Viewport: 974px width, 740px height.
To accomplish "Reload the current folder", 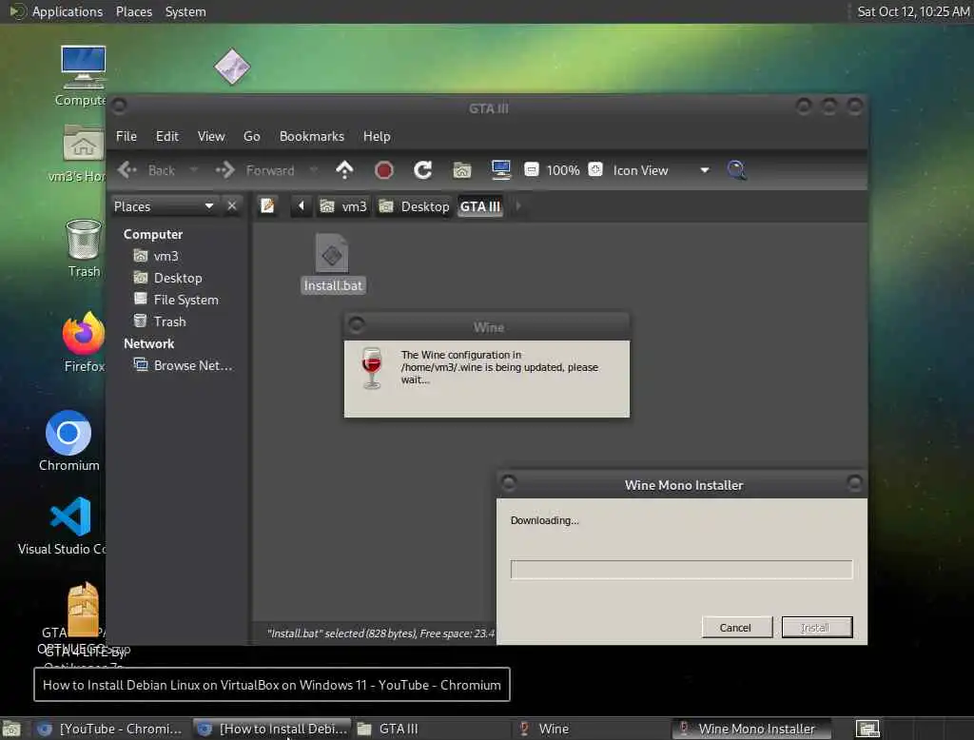I will tap(423, 169).
